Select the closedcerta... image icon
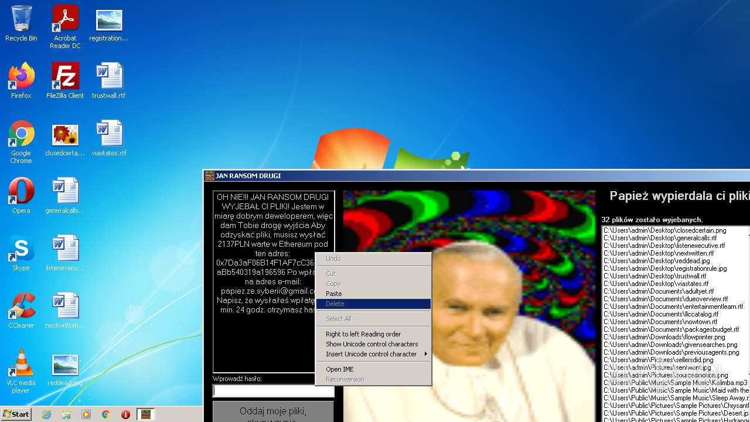Viewport: 750px width, 422px height. click(65, 139)
